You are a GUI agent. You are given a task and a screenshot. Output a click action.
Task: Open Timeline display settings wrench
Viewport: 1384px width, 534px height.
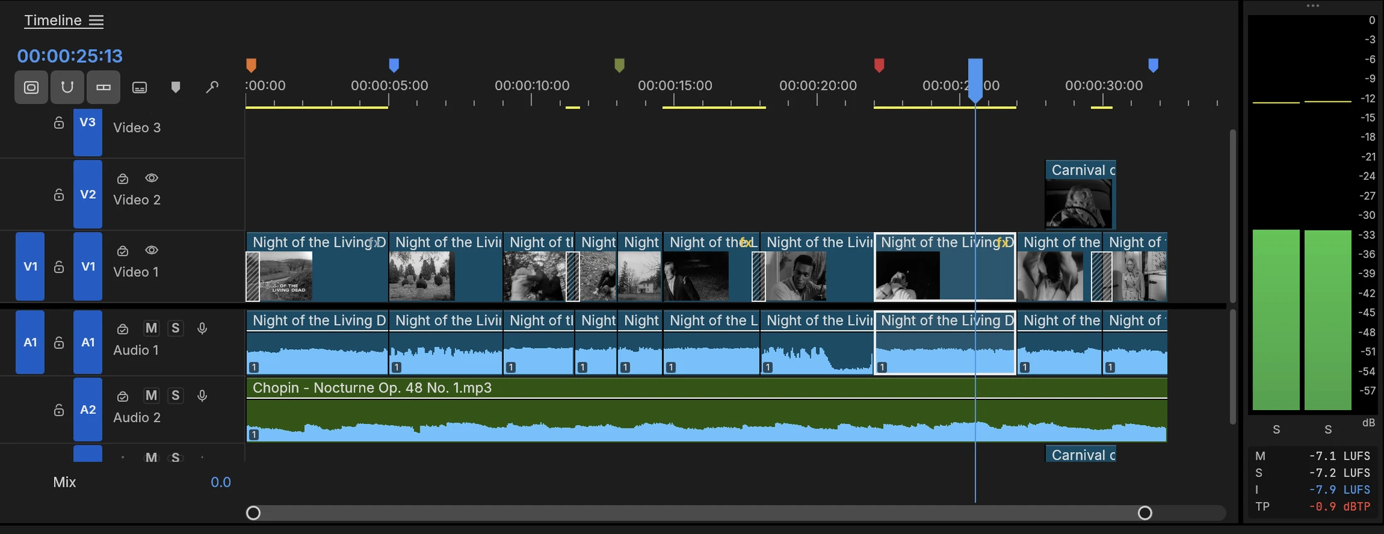(x=212, y=87)
